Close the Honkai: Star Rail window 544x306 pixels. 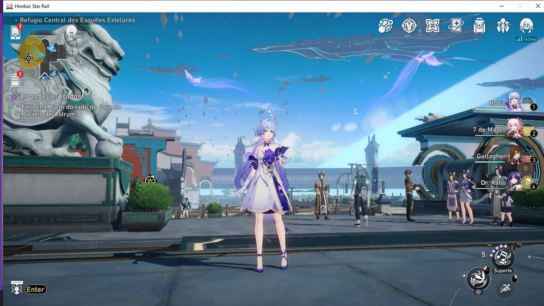[538, 6]
